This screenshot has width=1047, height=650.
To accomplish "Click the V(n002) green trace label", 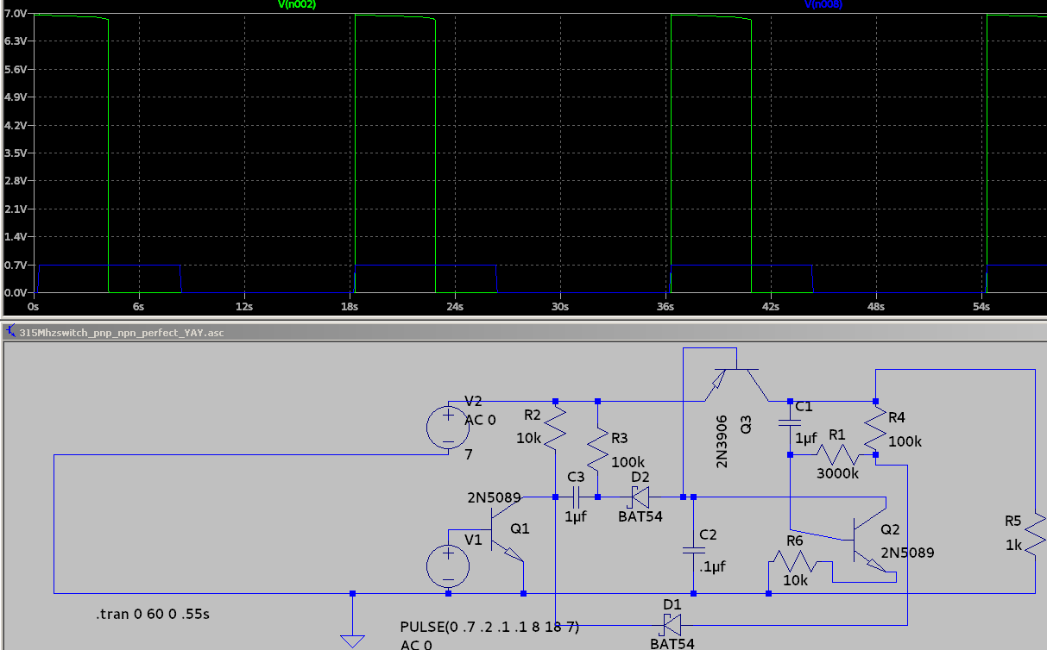I will 297,4.
